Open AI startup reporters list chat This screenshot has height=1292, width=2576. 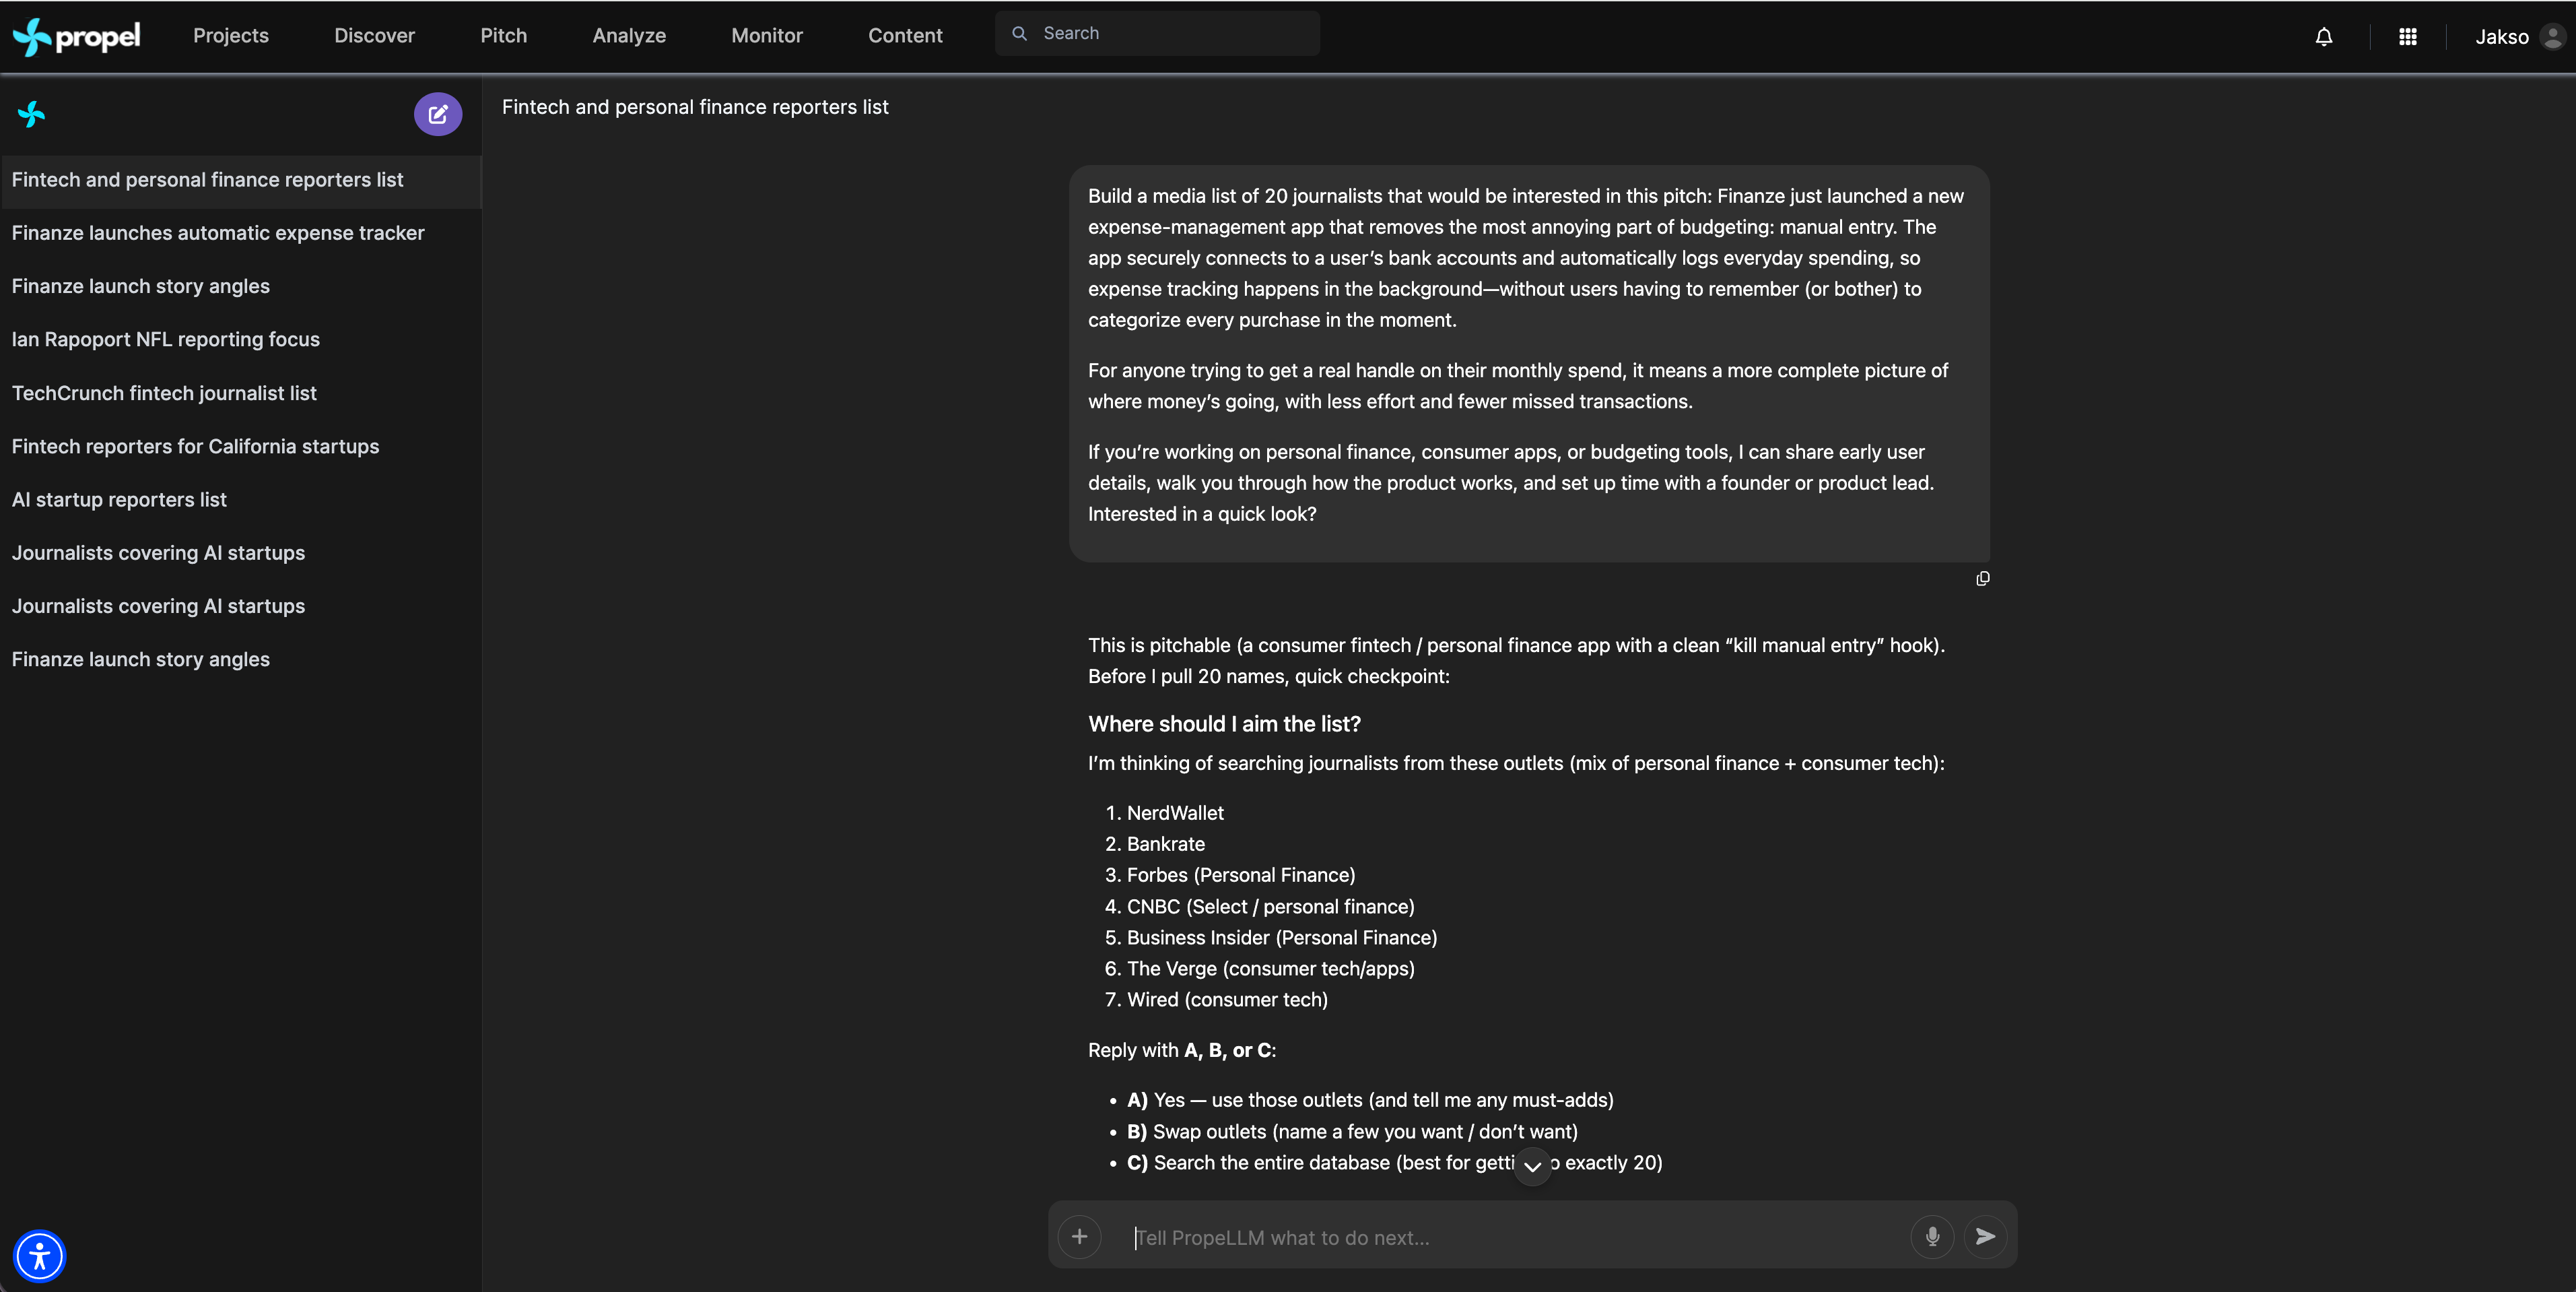(119, 499)
